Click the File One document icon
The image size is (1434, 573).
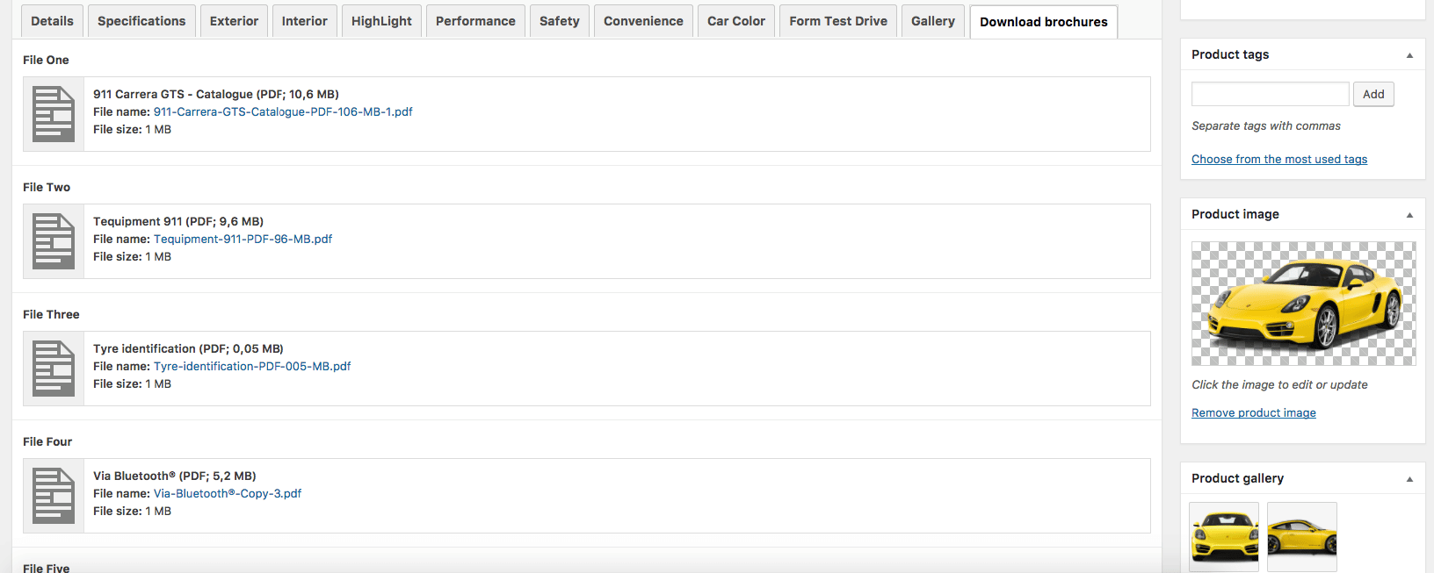click(54, 114)
